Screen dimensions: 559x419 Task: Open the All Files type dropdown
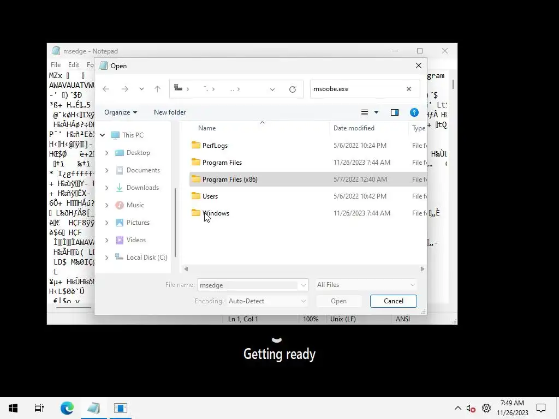[366, 285]
